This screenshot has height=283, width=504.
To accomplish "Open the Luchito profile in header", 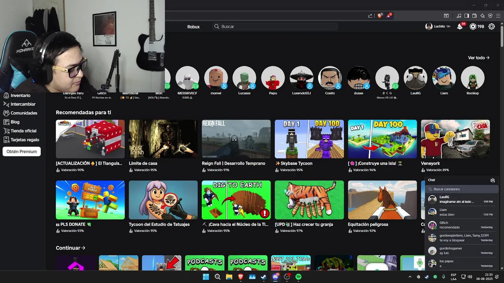I will coord(437,26).
